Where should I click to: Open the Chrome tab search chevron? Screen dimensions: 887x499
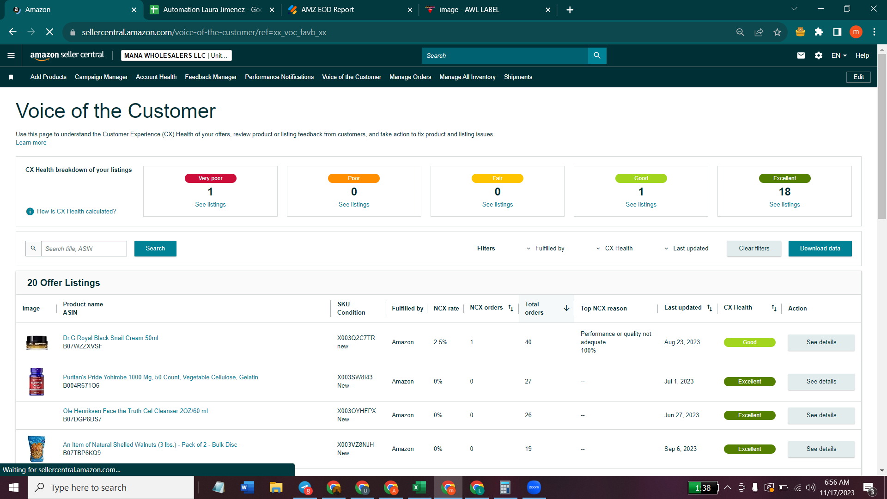click(794, 9)
